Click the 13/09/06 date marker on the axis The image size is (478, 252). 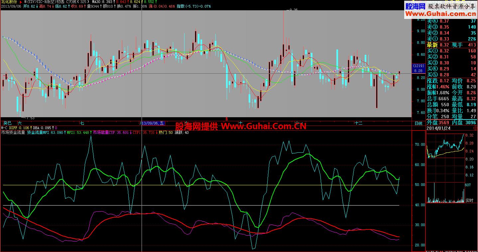(151, 123)
